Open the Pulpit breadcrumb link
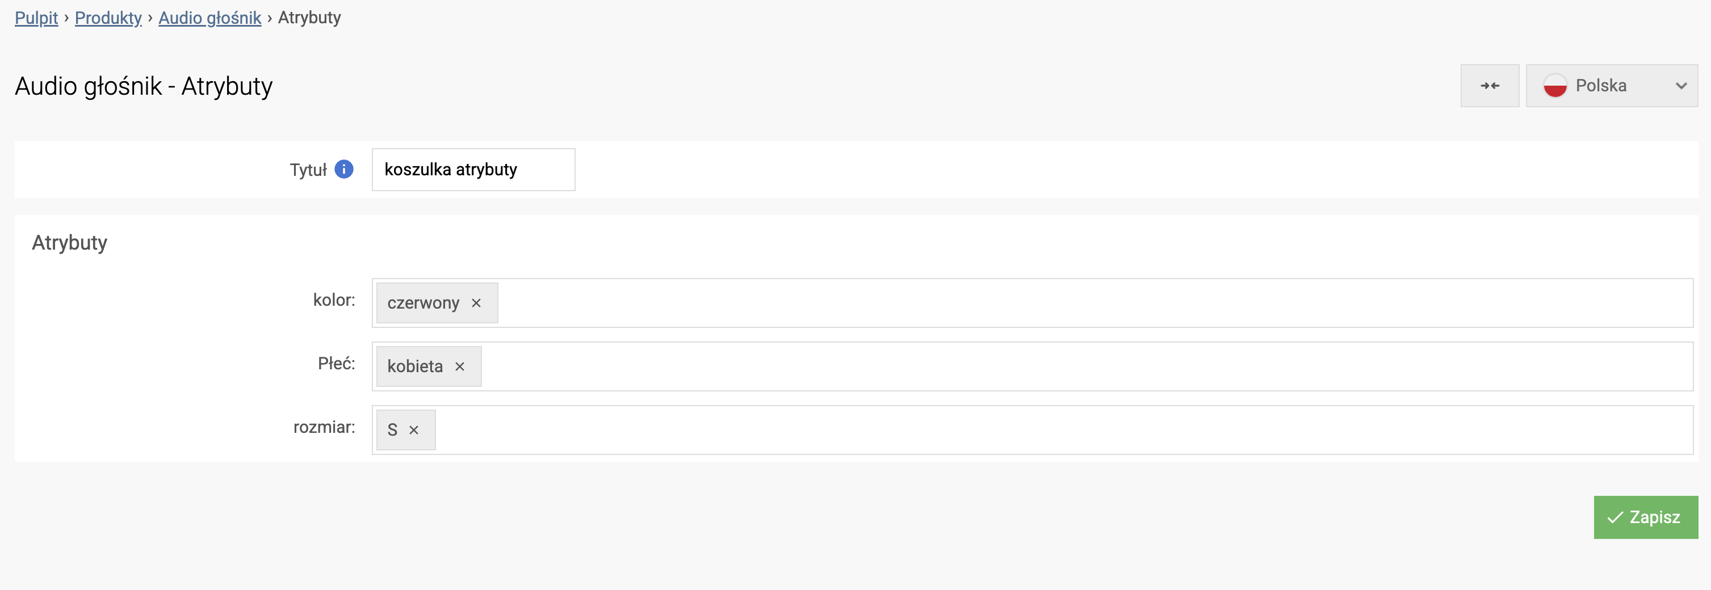Image resolution: width=1711 pixels, height=590 pixels. pyautogui.click(x=36, y=18)
